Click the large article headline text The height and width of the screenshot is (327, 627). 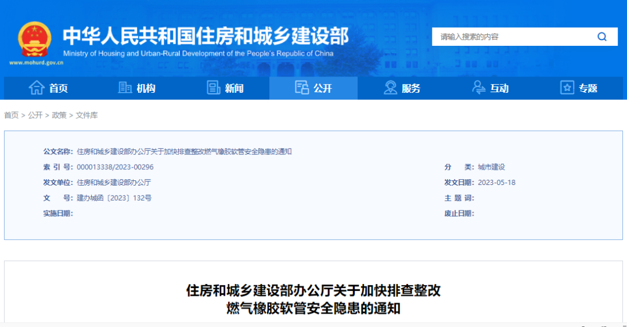pyautogui.click(x=313, y=299)
